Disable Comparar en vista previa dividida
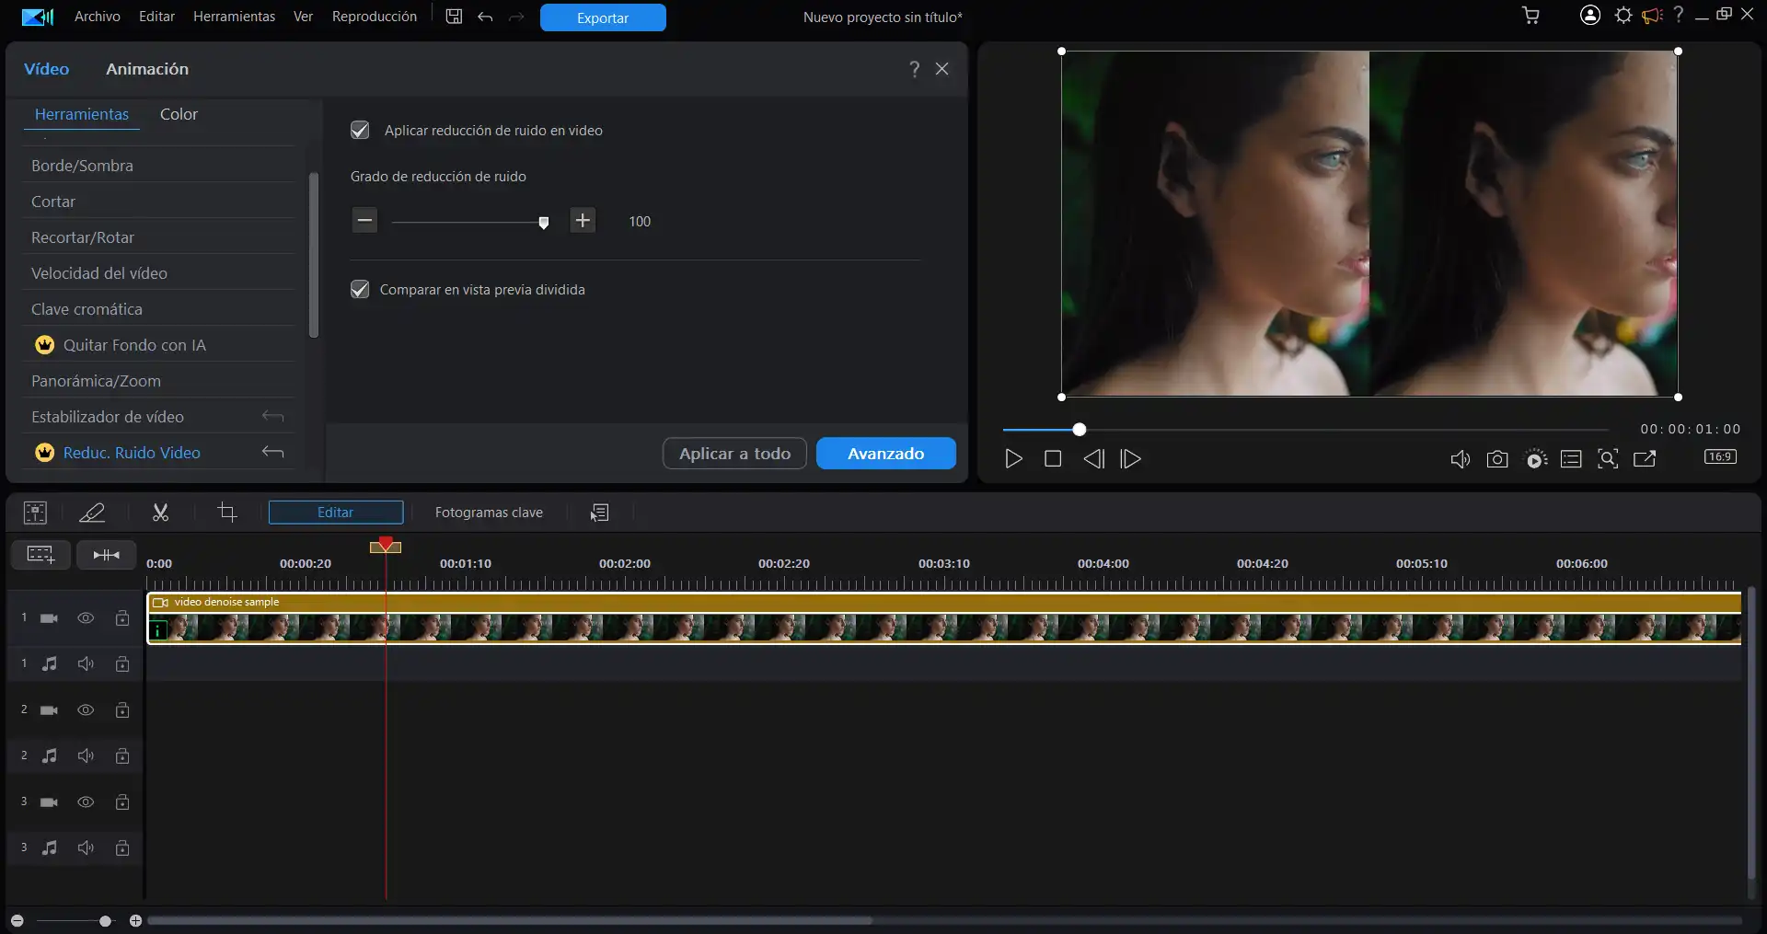The height and width of the screenshot is (934, 1767). pos(359,289)
